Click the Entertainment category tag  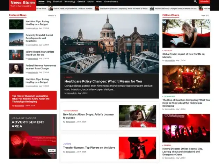tap(71, 111)
